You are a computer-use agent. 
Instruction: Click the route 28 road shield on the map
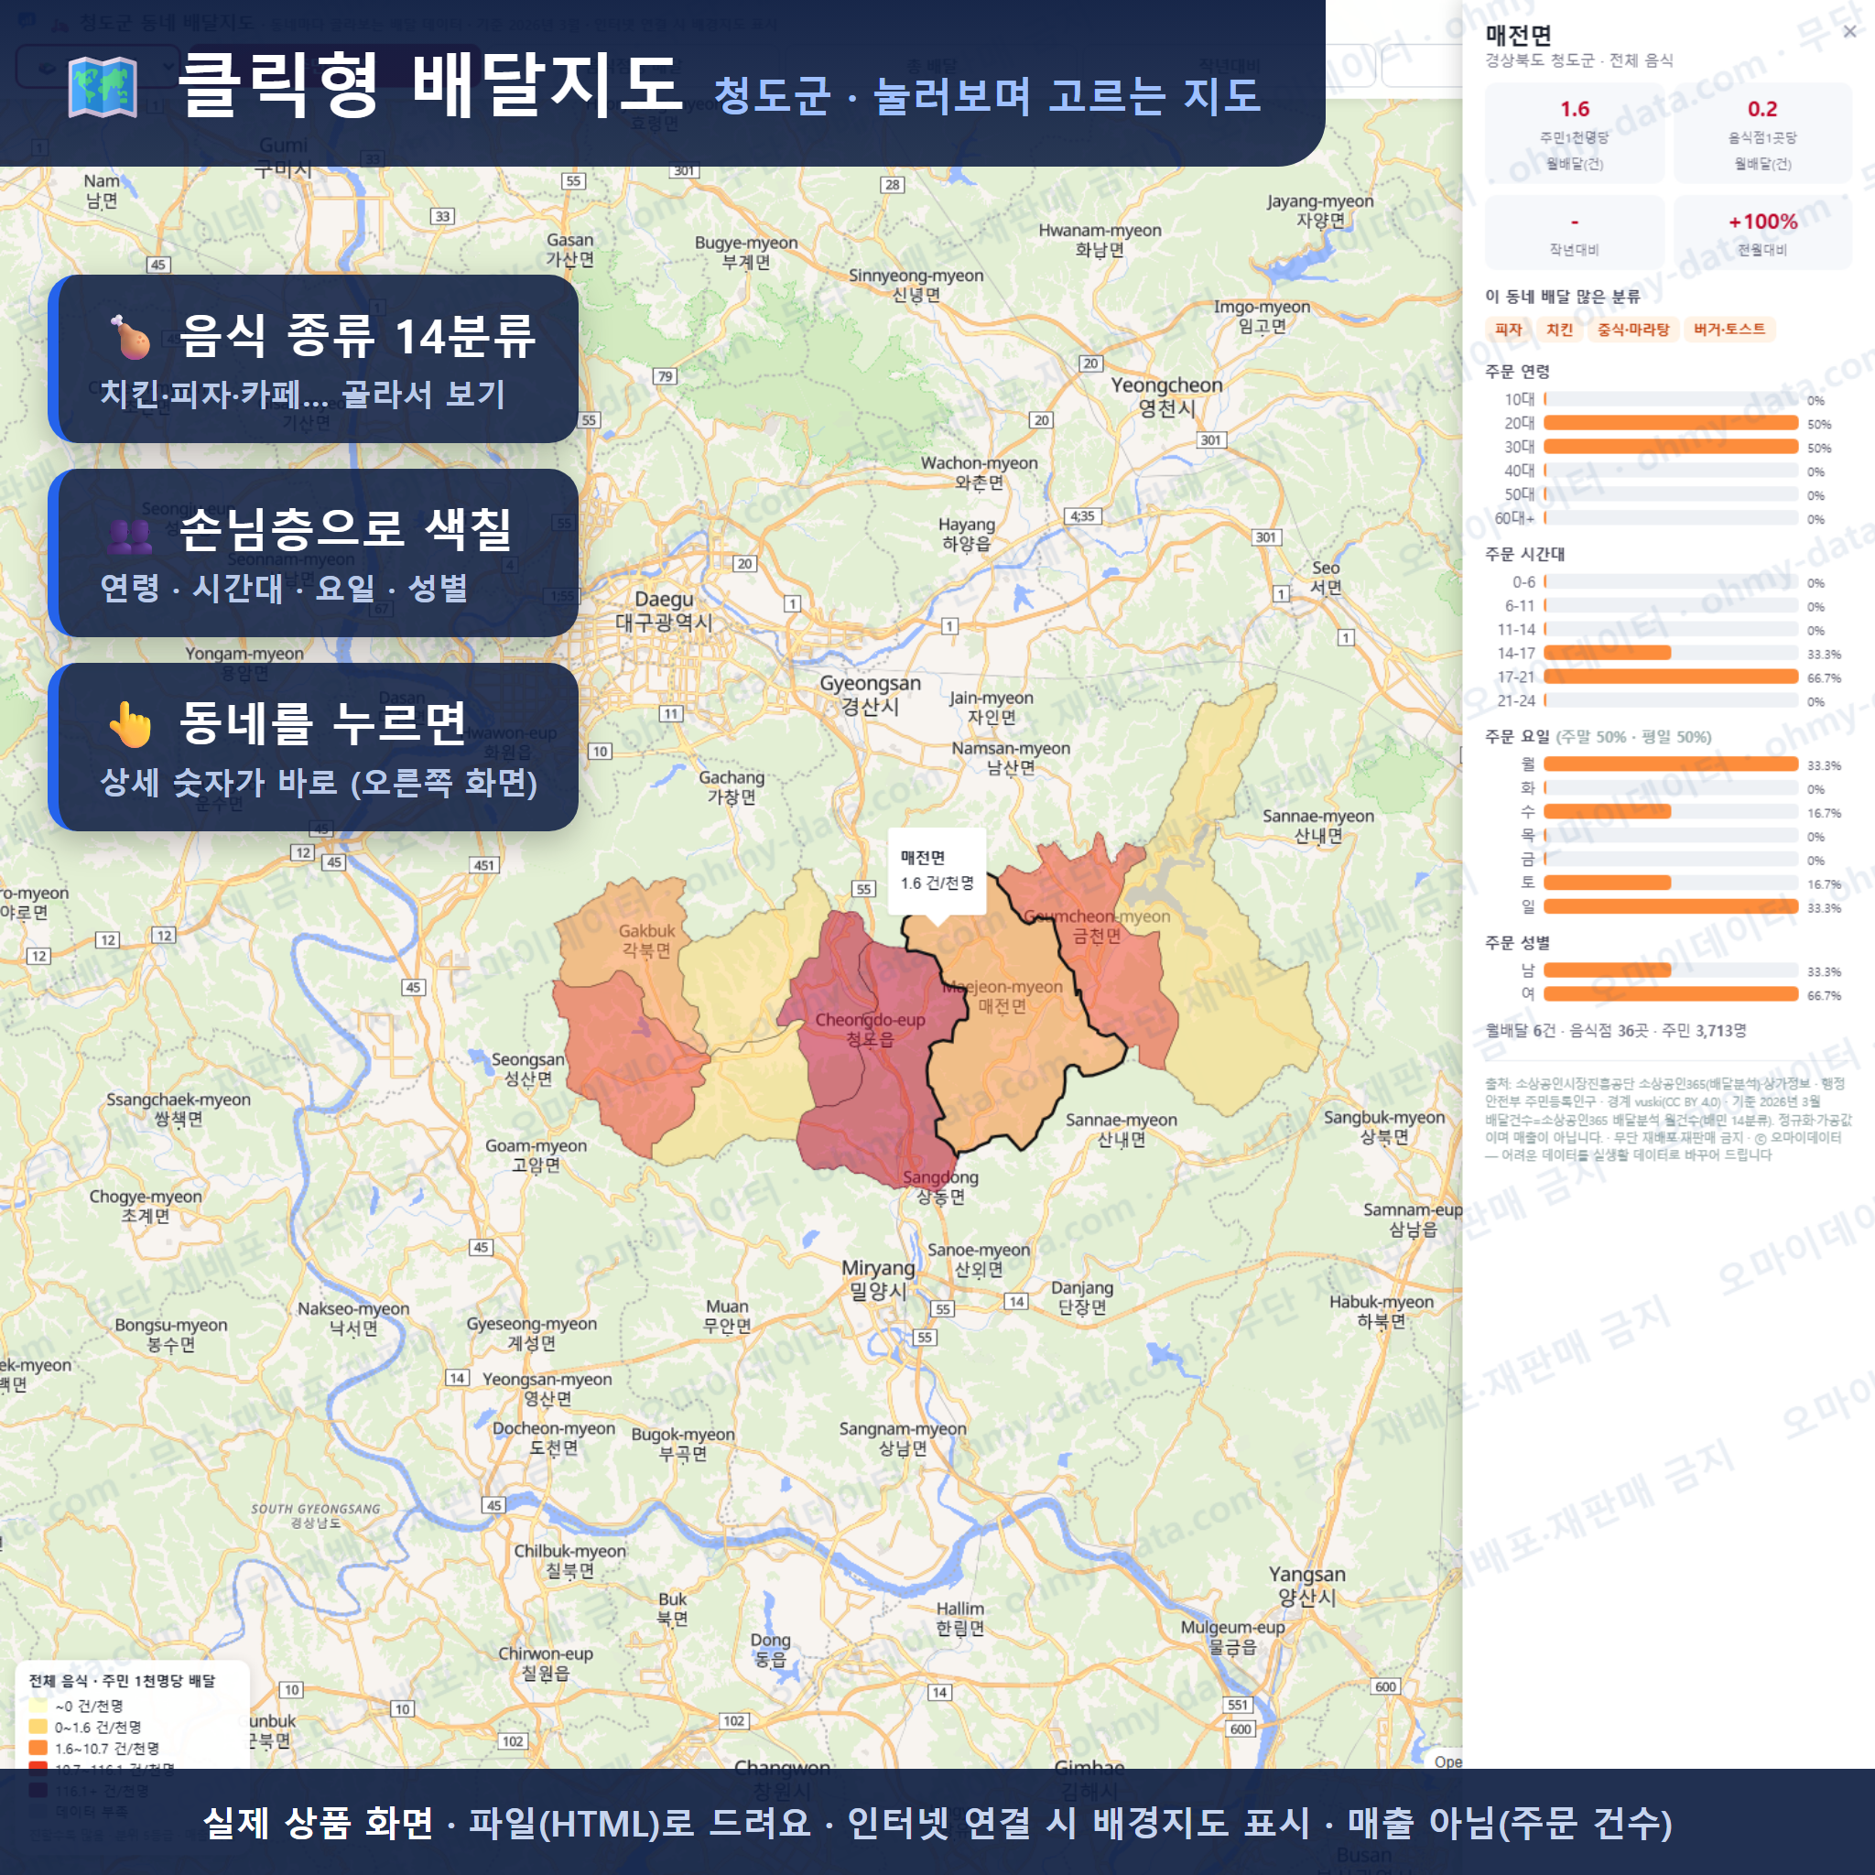(892, 184)
